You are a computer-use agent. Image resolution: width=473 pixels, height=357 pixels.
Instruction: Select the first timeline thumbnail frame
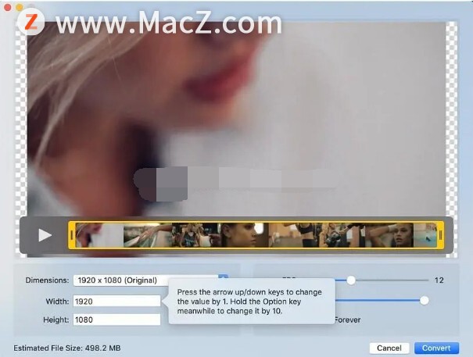pyautogui.click(x=99, y=235)
